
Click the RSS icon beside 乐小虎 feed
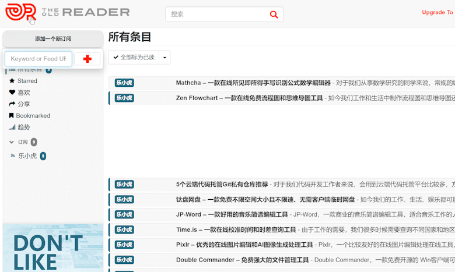click(x=13, y=156)
